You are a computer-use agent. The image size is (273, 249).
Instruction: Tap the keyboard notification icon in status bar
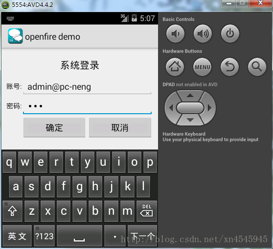(x=10, y=18)
